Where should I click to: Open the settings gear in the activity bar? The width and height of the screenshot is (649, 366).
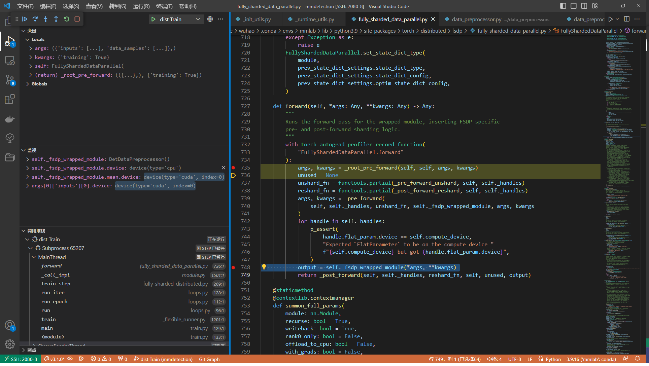point(9,344)
